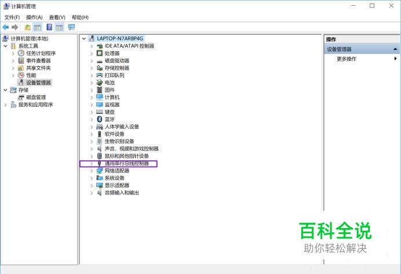
Task: Click the 事件查看器 icon
Action: tap(21, 61)
